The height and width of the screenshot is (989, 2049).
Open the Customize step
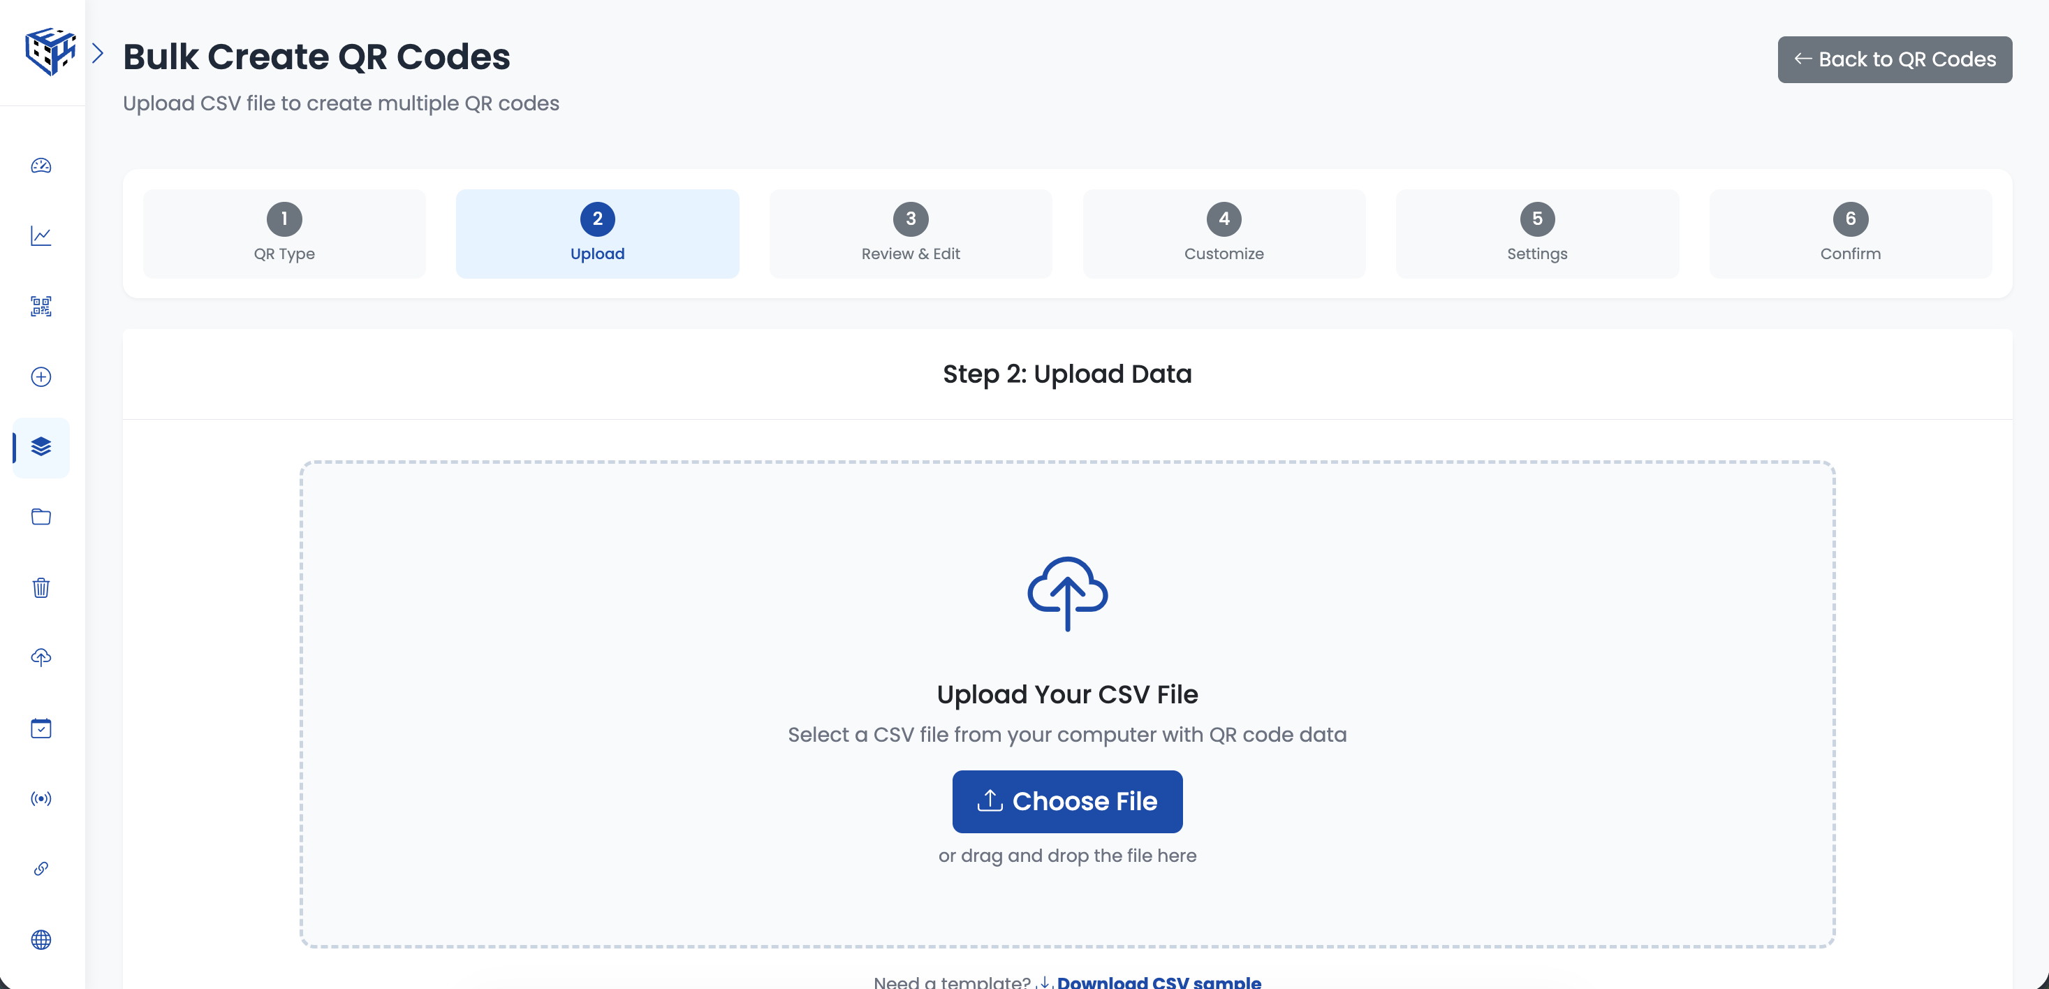(1224, 233)
